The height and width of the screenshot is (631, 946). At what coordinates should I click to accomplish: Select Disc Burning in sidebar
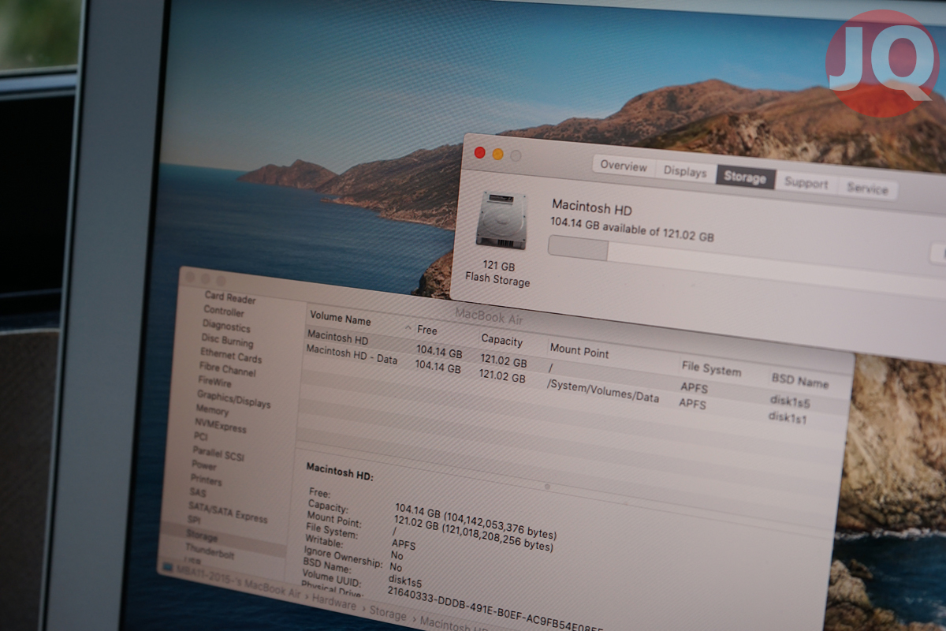tap(227, 341)
